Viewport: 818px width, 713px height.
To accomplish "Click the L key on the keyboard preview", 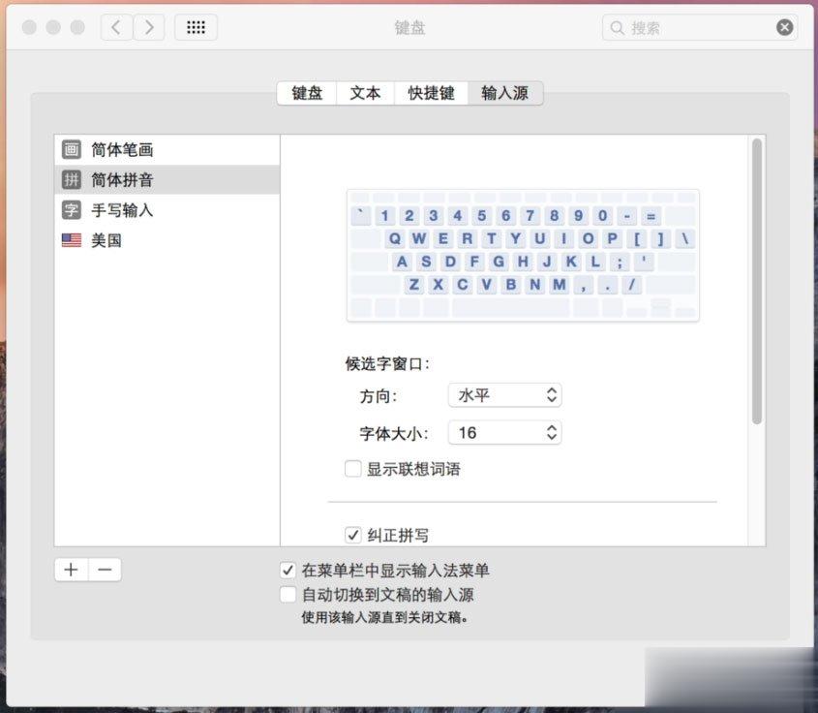I will click(595, 262).
